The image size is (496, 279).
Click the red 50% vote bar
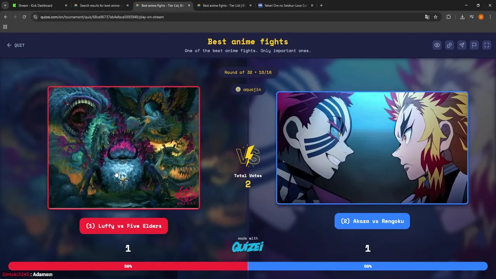[128, 266]
